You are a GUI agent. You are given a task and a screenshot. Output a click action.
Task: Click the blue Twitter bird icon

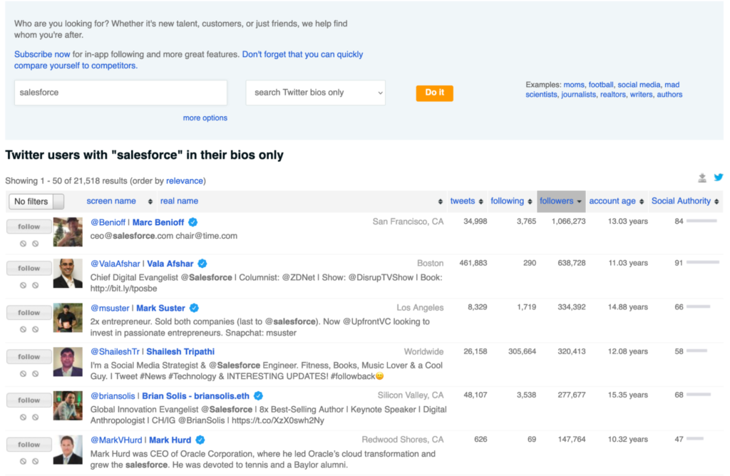(x=719, y=178)
